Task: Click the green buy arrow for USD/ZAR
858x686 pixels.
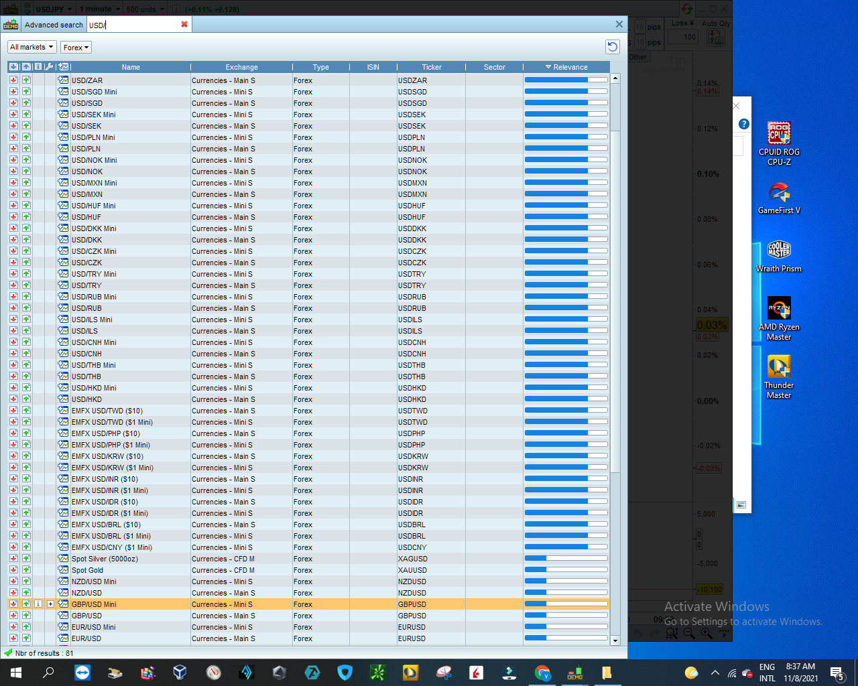Action: point(26,80)
